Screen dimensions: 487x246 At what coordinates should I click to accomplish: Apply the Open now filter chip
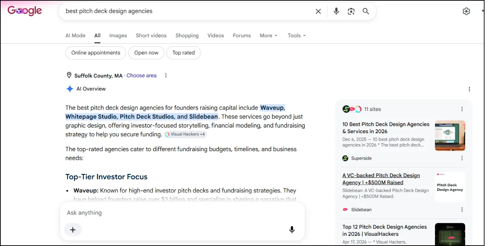click(146, 53)
